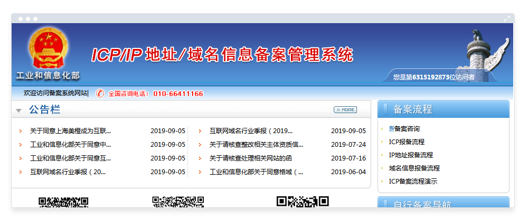Click the fullscreen expand icon at top right
The image size is (528, 221).
pyautogui.click(x=507, y=18)
